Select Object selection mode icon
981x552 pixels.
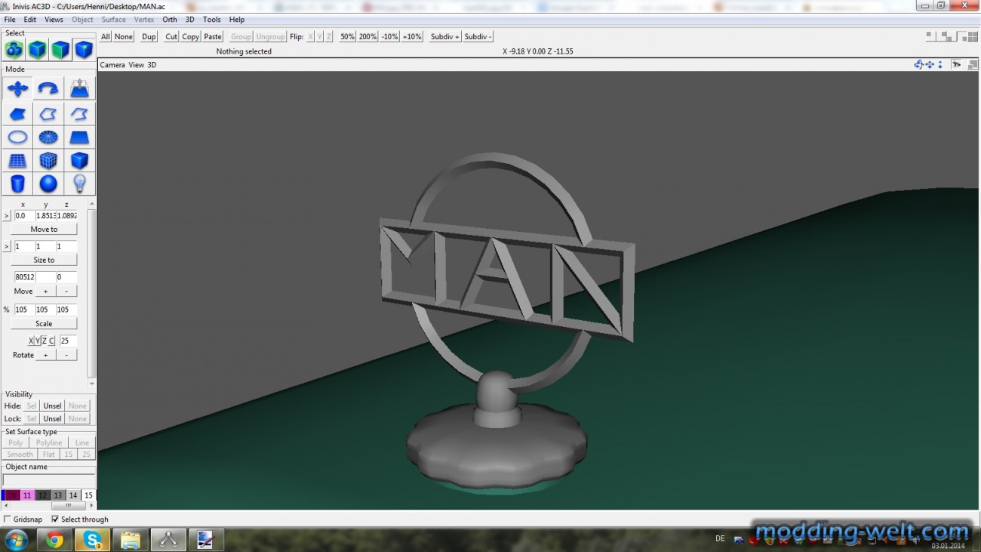tap(37, 50)
